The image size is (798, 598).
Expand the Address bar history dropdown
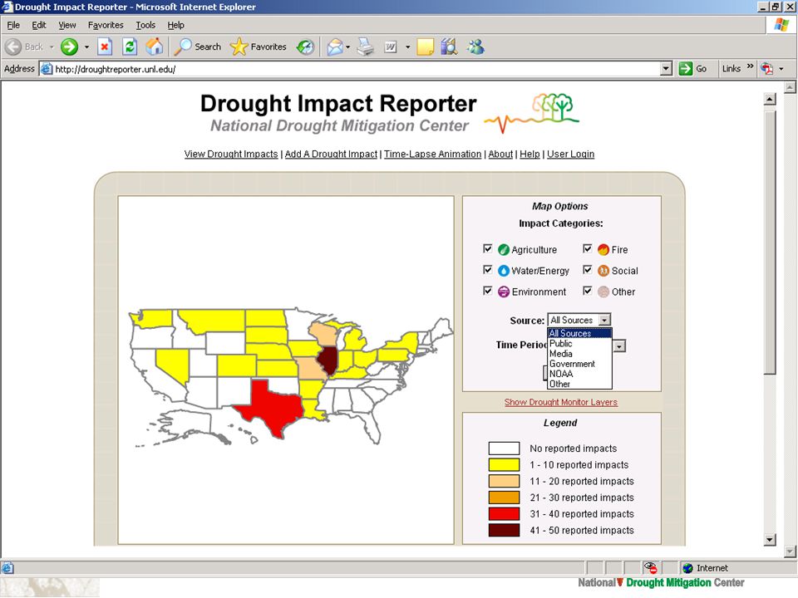click(666, 69)
